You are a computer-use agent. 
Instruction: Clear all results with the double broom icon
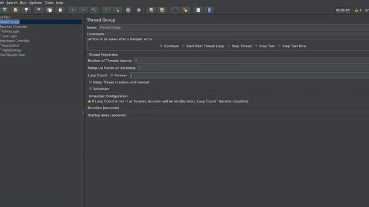pos(162,10)
